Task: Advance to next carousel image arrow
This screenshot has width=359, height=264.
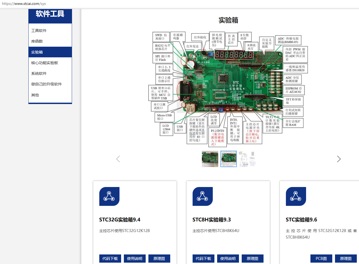Action: coord(339,159)
